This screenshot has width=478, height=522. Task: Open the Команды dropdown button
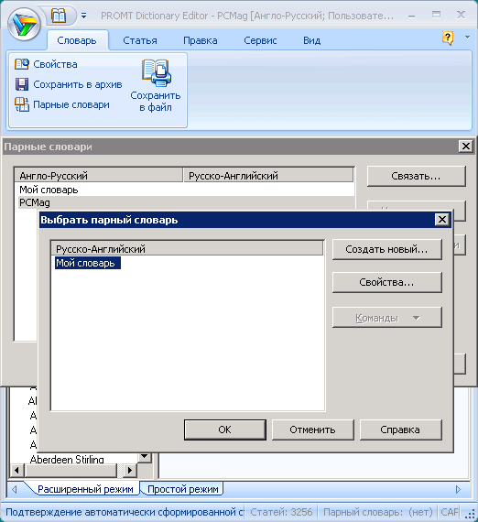[x=386, y=318]
